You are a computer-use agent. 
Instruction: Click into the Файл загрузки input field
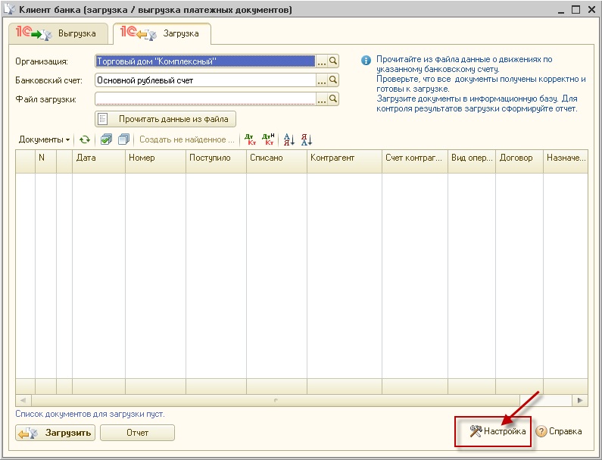(x=204, y=99)
